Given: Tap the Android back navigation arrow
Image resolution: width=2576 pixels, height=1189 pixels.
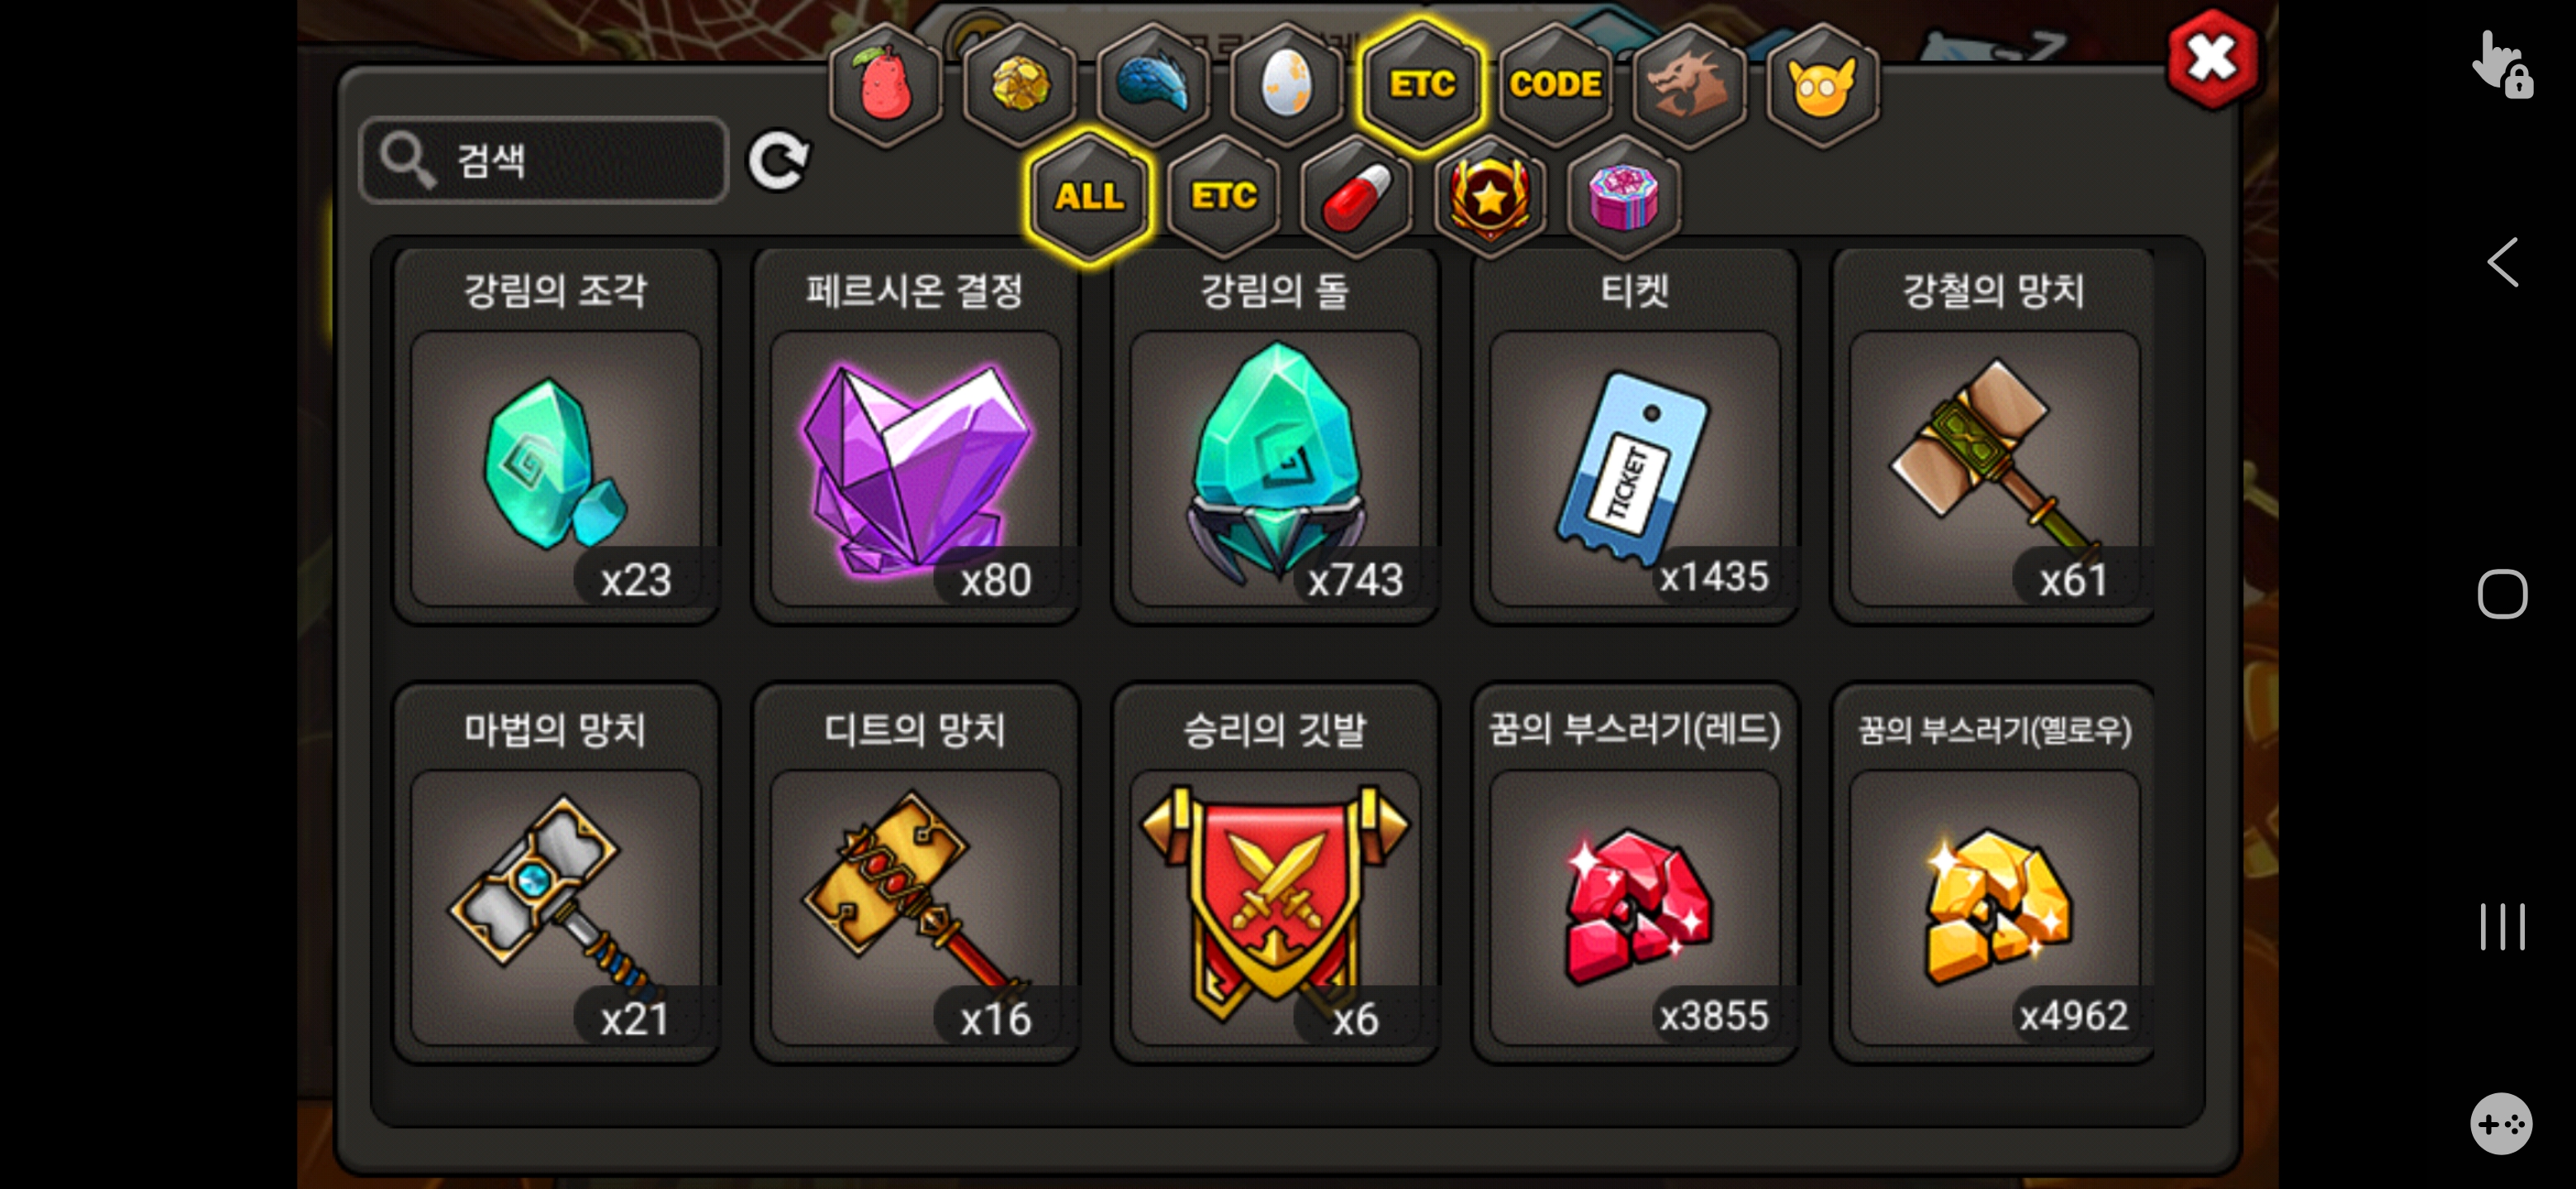Looking at the screenshot, I should coord(2501,263).
